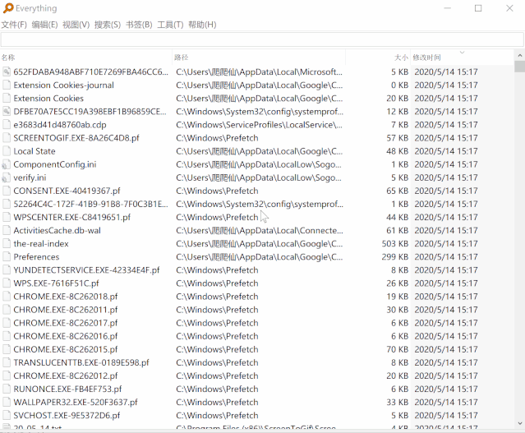The image size is (525, 433).
Task: Click the file icon of CHROME.EXE-8C262018.pf
Action: [x=7, y=297]
